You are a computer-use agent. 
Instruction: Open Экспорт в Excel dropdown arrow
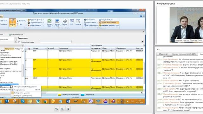pyautogui.click(x=52, y=26)
